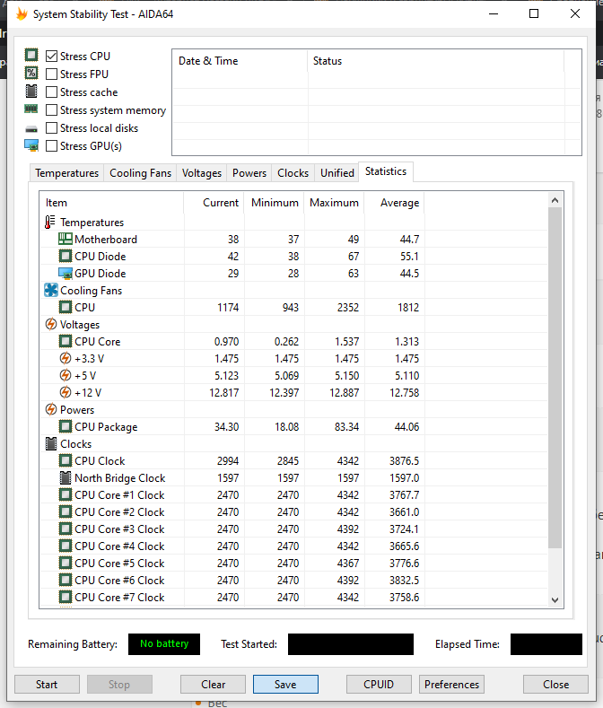The width and height of the screenshot is (603, 708).
Task: Click the Cooling Fans fan icon
Action: (x=51, y=290)
